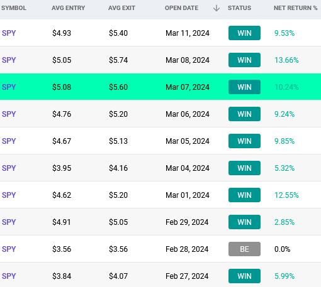Click WIN badge in Mar 06 row
The width and height of the screenshot is (321, 287).
pos(244,114)
